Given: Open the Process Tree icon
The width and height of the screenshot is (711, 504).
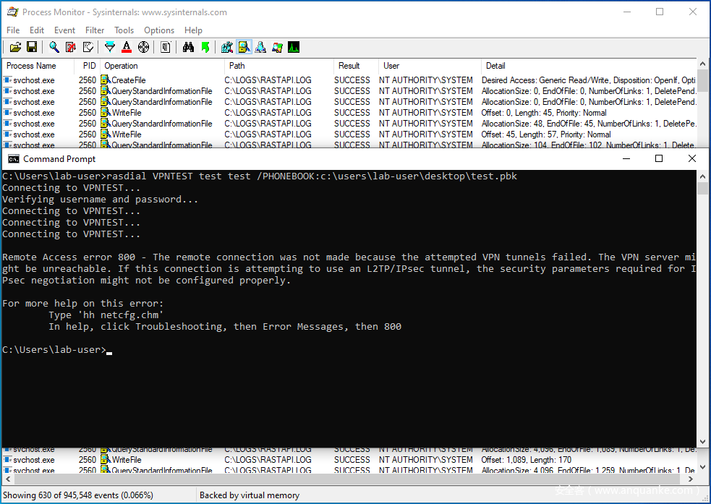Looking at the screenshot, I should 166,48.
